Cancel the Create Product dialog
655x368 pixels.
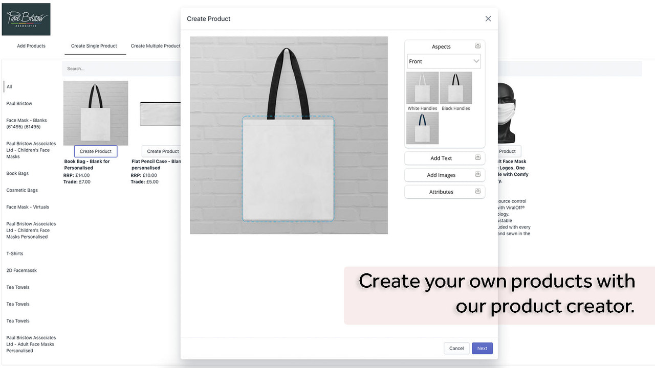click(456, 348)
